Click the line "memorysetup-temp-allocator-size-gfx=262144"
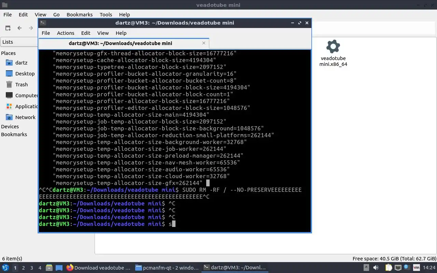This screenshot has height=273, width=437. tap(128, 183)
